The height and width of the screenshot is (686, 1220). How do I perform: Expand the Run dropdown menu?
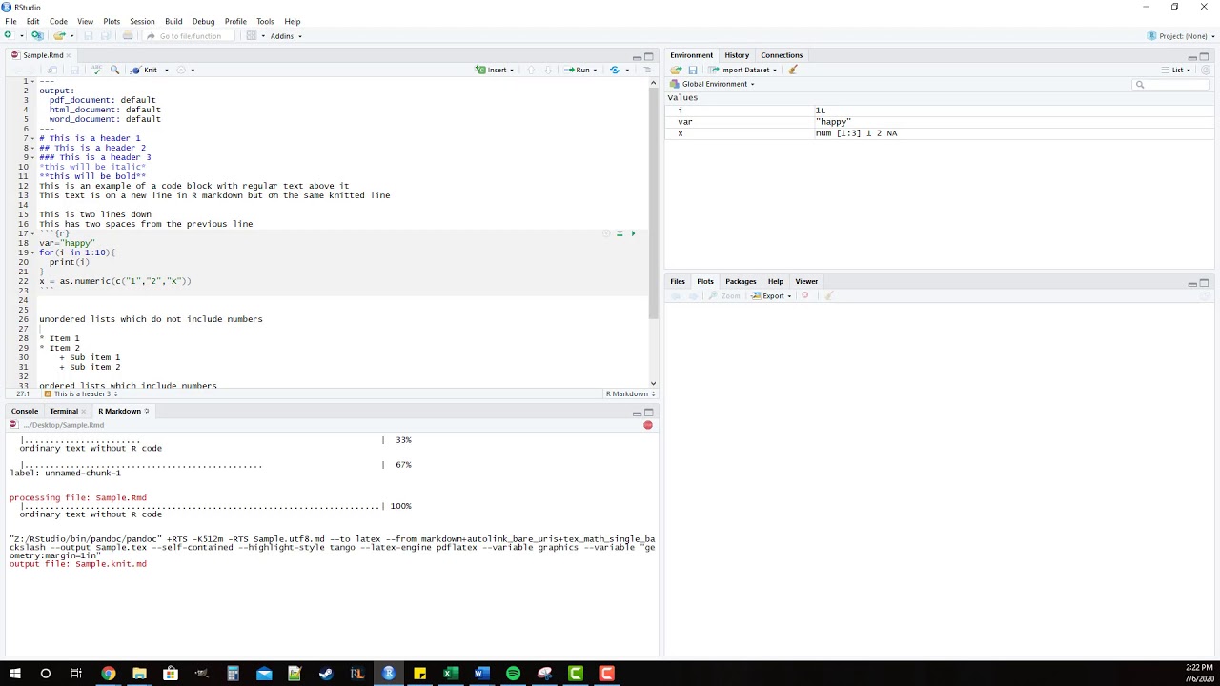(597, 70)
